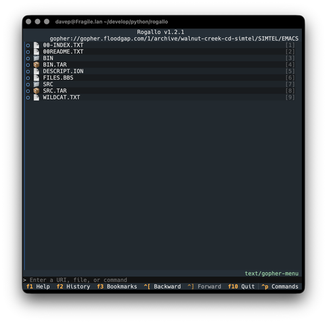The height and width of the screenshot is (323, 327).
Task: Open Help with the f1 footer item
Action: [38, 286]
